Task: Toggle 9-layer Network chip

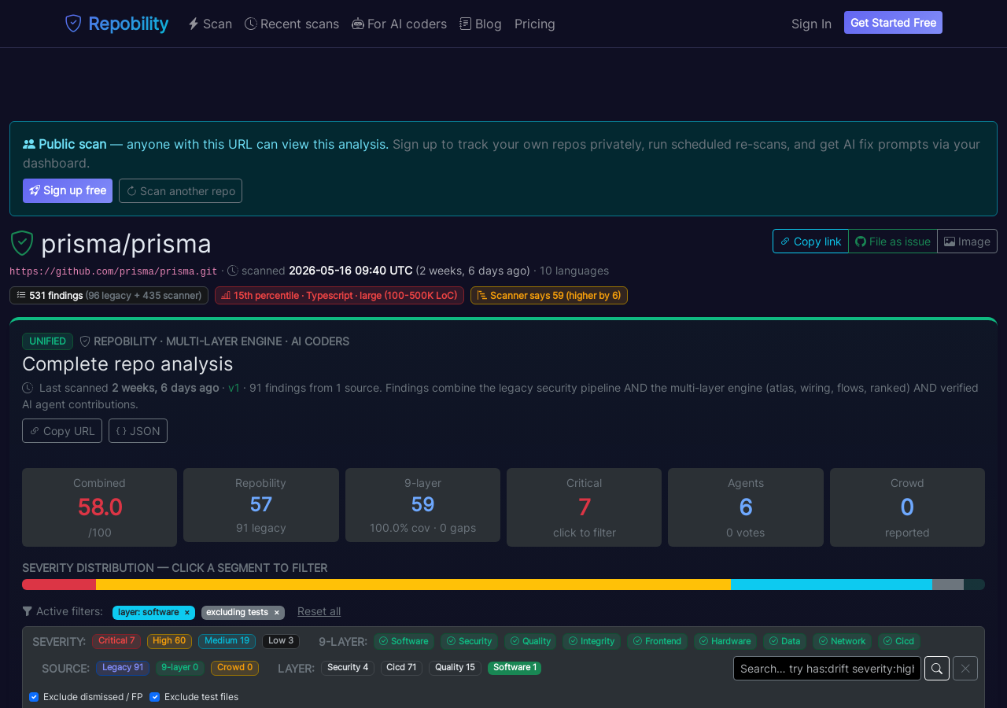Action: click(x=842, y=641)
